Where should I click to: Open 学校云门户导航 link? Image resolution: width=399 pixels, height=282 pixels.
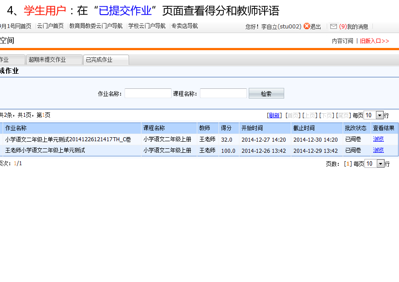[147, 26]
